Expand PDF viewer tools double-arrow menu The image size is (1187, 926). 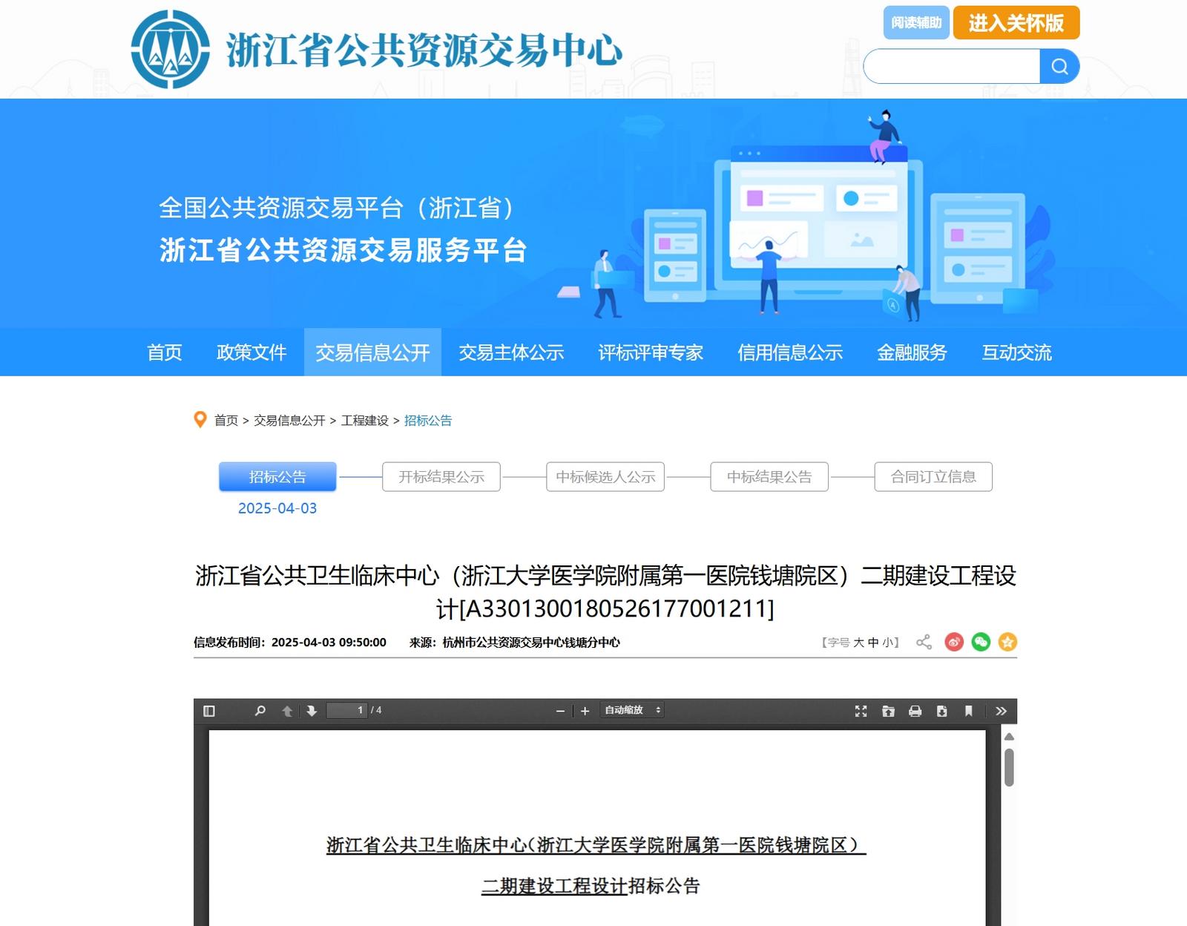pyautogui.click(x=1001, y=711)
